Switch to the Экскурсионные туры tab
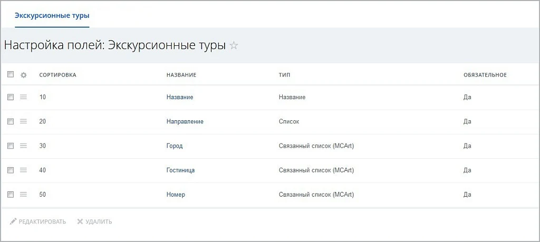 (x=52, y=15)
